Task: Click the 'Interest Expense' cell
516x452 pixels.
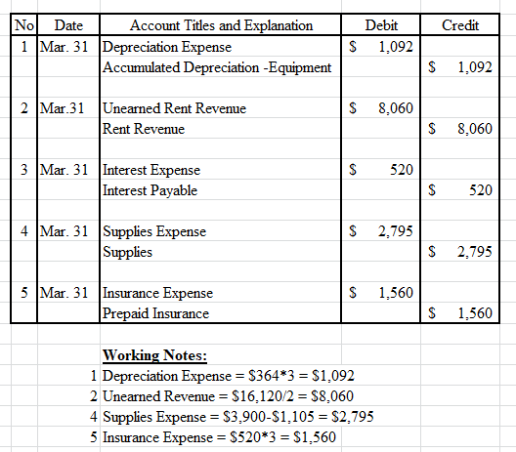Action: [x=221, y=170]
